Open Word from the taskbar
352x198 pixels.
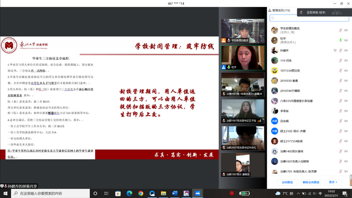click(174, 193)
